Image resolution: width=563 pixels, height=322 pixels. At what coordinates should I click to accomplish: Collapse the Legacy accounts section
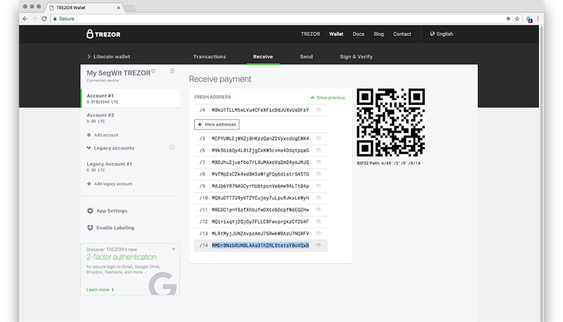89,148
